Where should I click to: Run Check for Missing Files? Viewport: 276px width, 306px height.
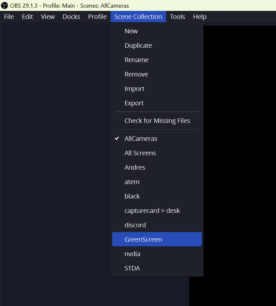point(157,121)
